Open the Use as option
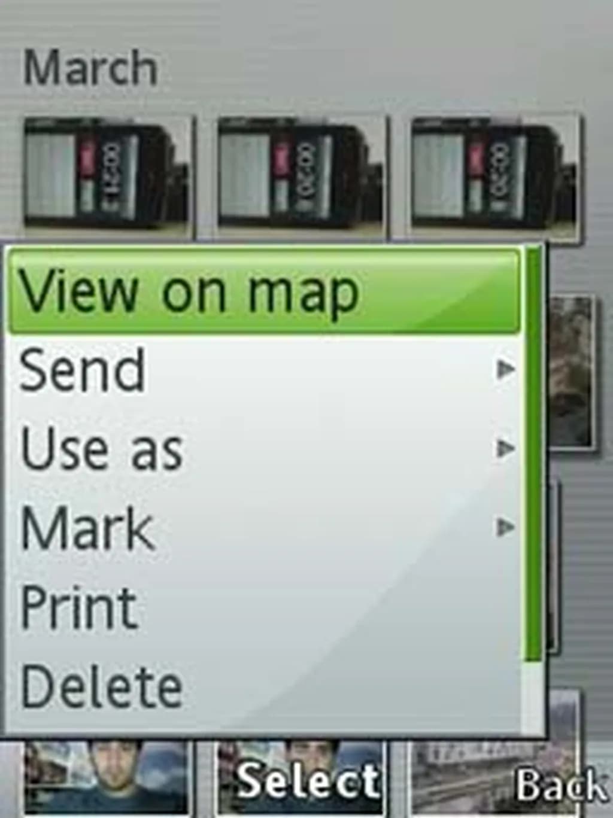 pos(264,449)
